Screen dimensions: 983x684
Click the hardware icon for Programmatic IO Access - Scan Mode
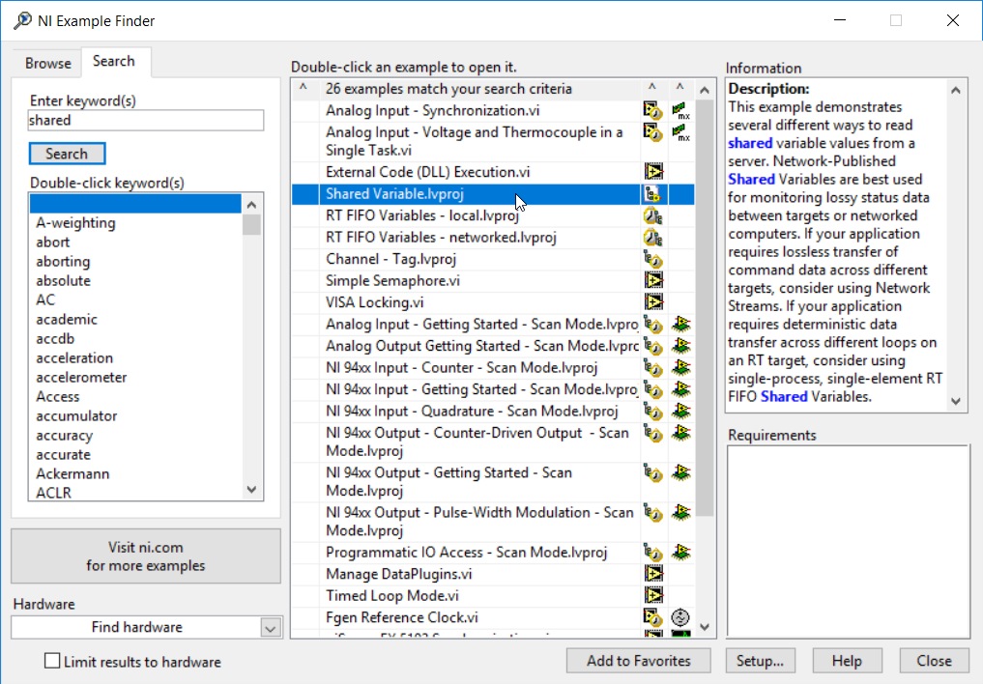pos(680,553)
